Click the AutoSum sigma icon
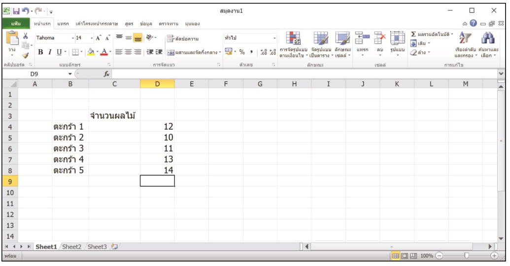The image size is (510, 266). (x=414, y=34)
